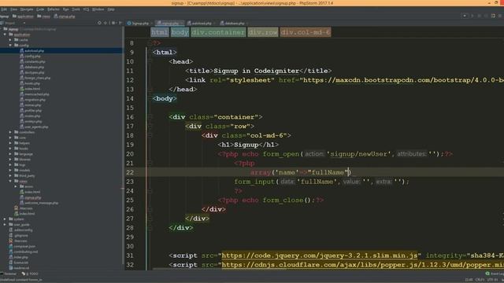This screenshot has height=283, width=504.
Task: Expand the system folder
Action: (x=5, y=219)
